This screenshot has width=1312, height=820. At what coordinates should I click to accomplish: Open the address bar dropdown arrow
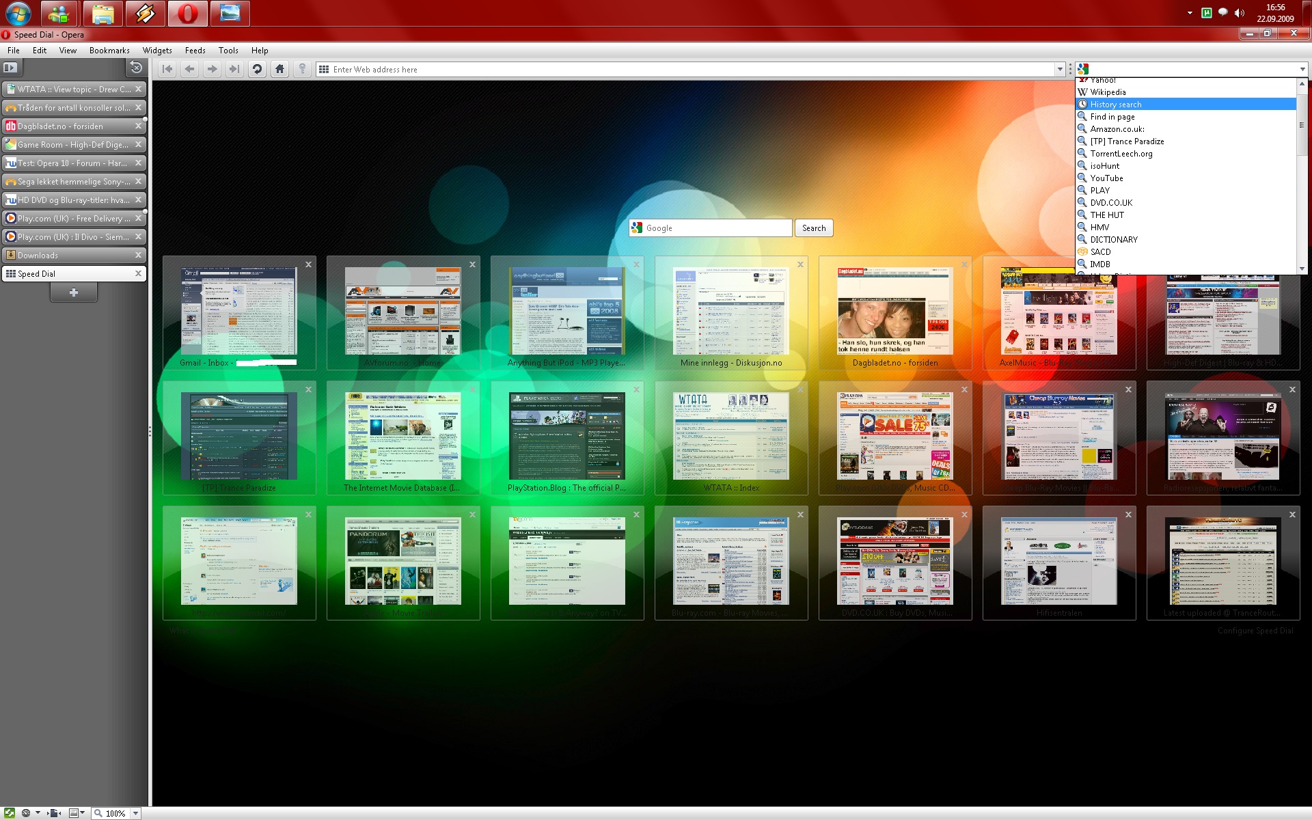click(1060, 69)
